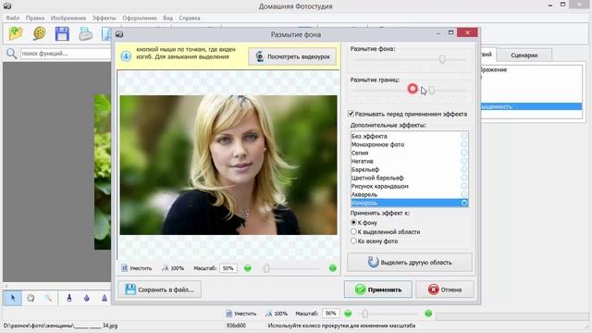Click the portrait preview image in dialog
Viewport: 592px width, 333px height.
[x=228, y=165]
